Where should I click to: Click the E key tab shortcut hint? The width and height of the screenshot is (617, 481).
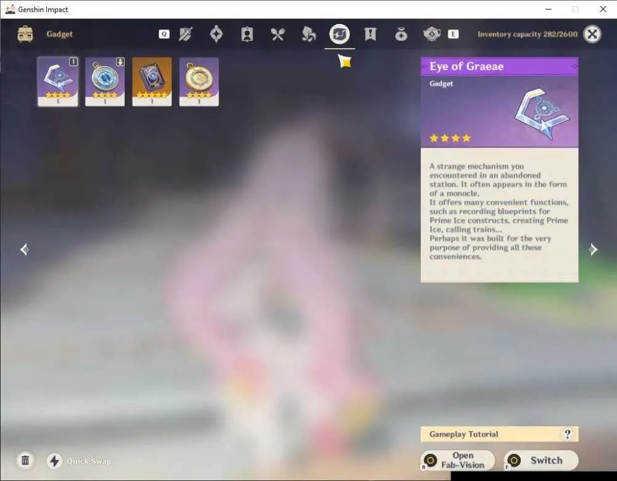[x=453, y=34]
